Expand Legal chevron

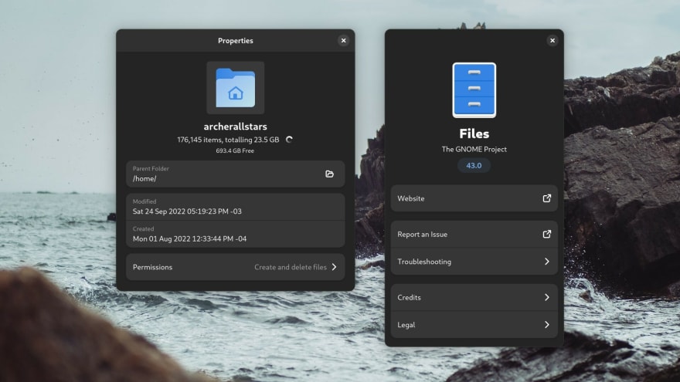tap(547, 325)
